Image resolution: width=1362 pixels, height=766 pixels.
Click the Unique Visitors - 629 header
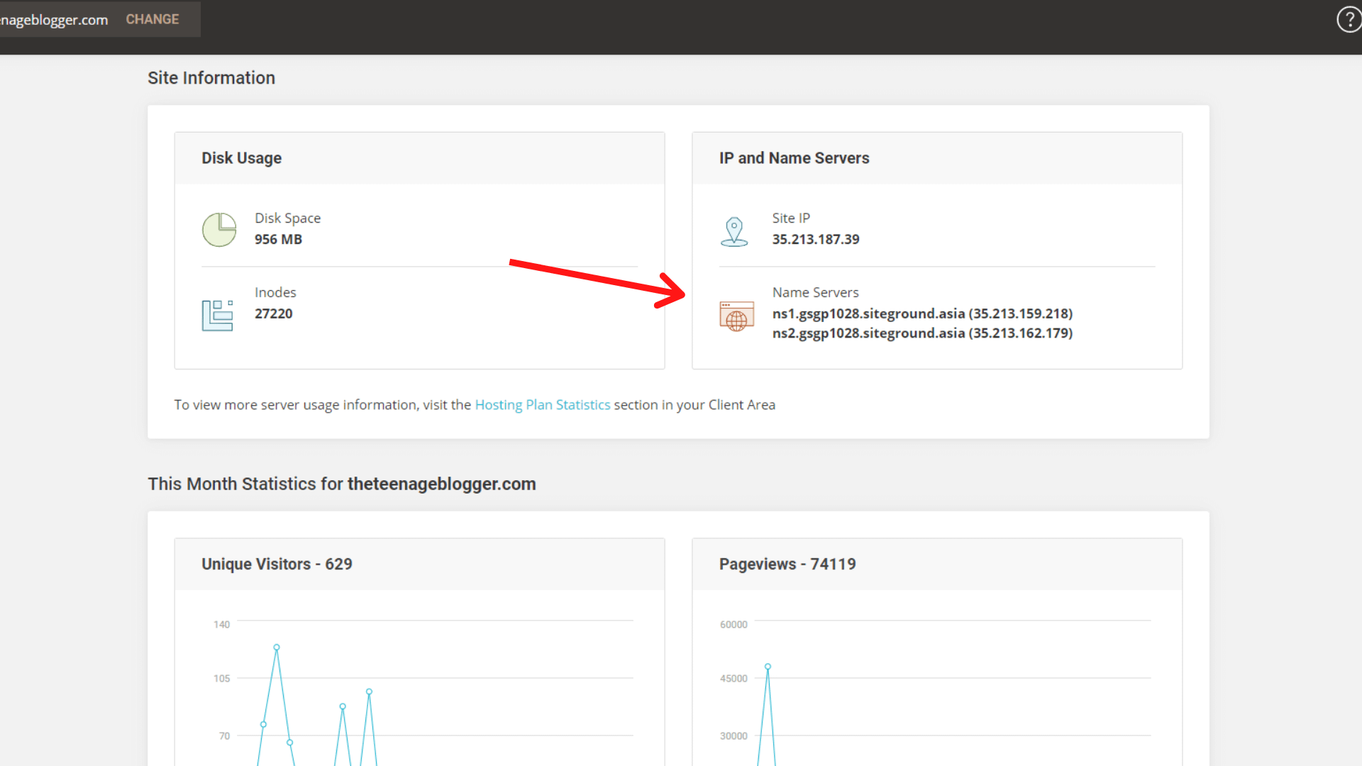(419, 564)
